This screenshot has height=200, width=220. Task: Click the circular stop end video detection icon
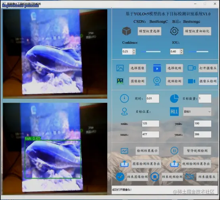(x=155, y=177)
